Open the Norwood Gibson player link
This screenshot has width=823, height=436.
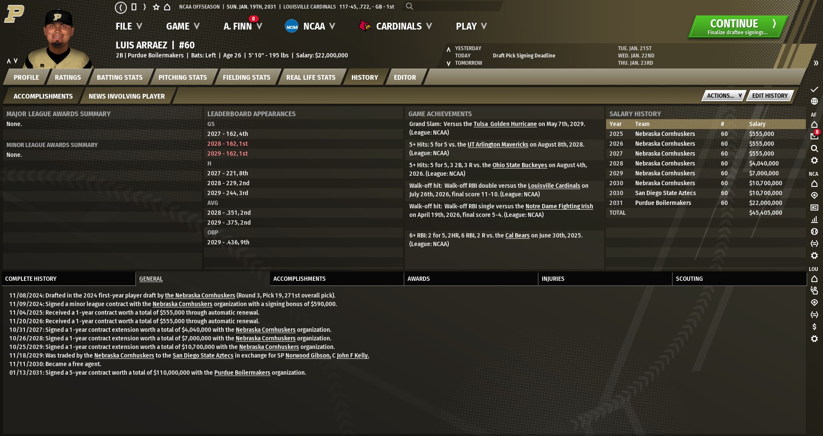click(308, 355)
